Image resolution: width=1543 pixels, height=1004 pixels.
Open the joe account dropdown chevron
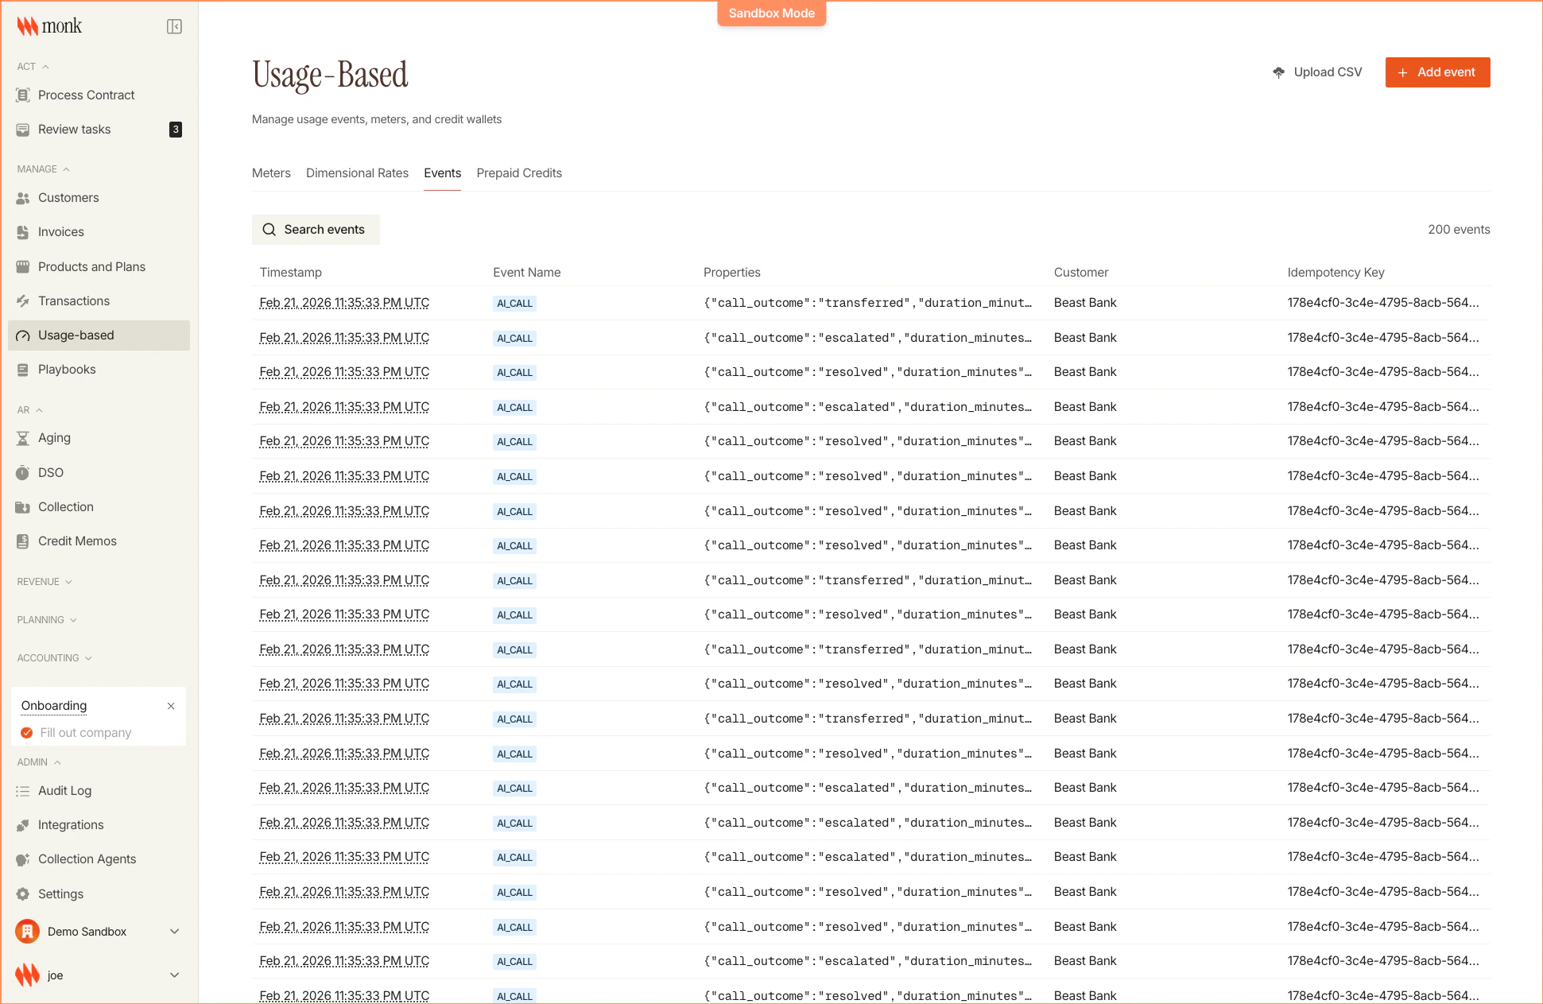[x=175, y=975]
